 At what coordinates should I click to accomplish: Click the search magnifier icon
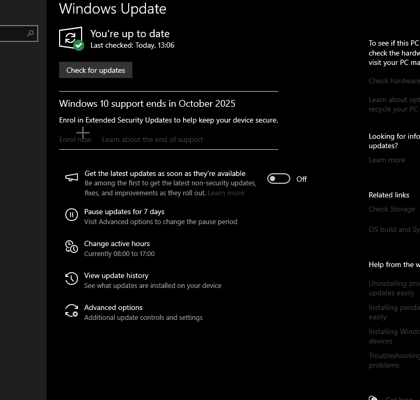coord(30,33)
